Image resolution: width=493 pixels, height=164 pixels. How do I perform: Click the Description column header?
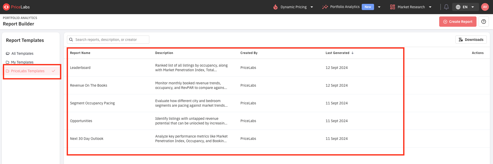164,53
